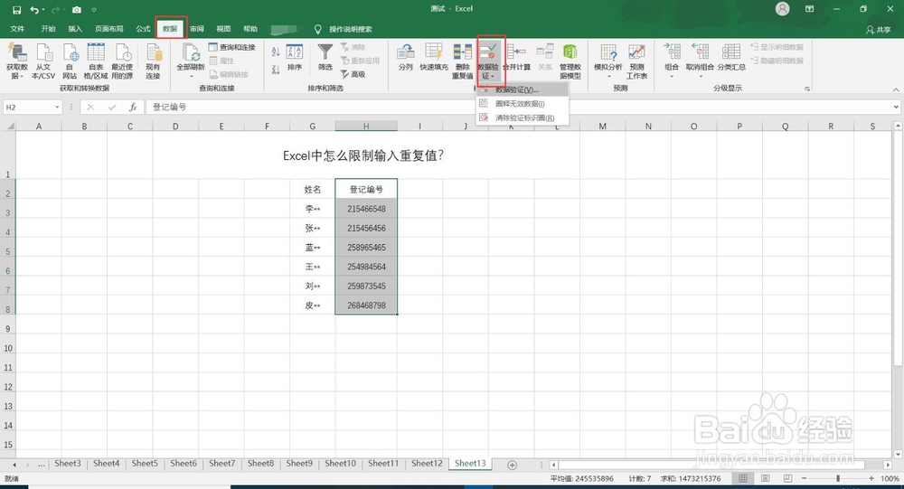Click the 现有连接 (Existing Connections) icon
Viewport: 904px width, 489px height.
(x=153, y=61)
